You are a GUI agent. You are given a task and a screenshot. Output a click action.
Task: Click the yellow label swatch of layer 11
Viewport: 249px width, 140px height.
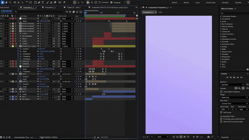coord(13,46)
